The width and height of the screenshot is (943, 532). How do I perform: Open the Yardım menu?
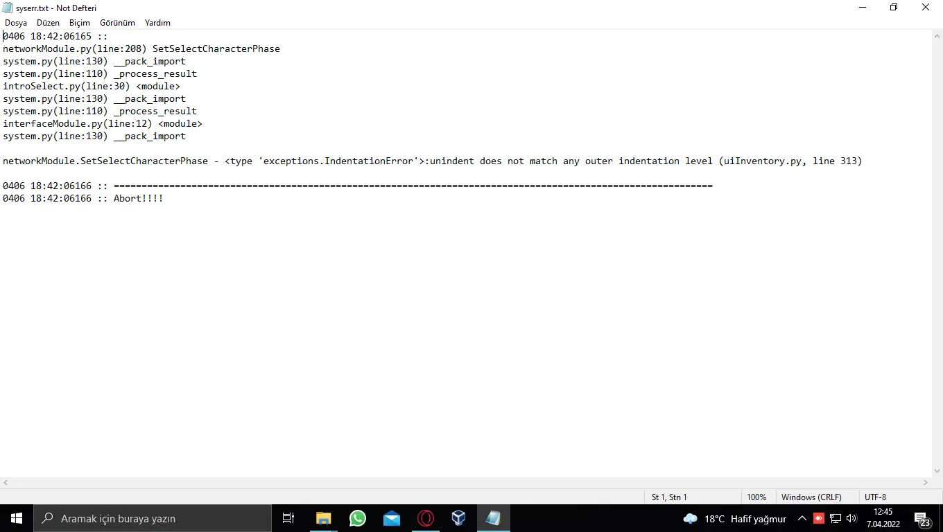pyautogui.click(x=157, y=22)
